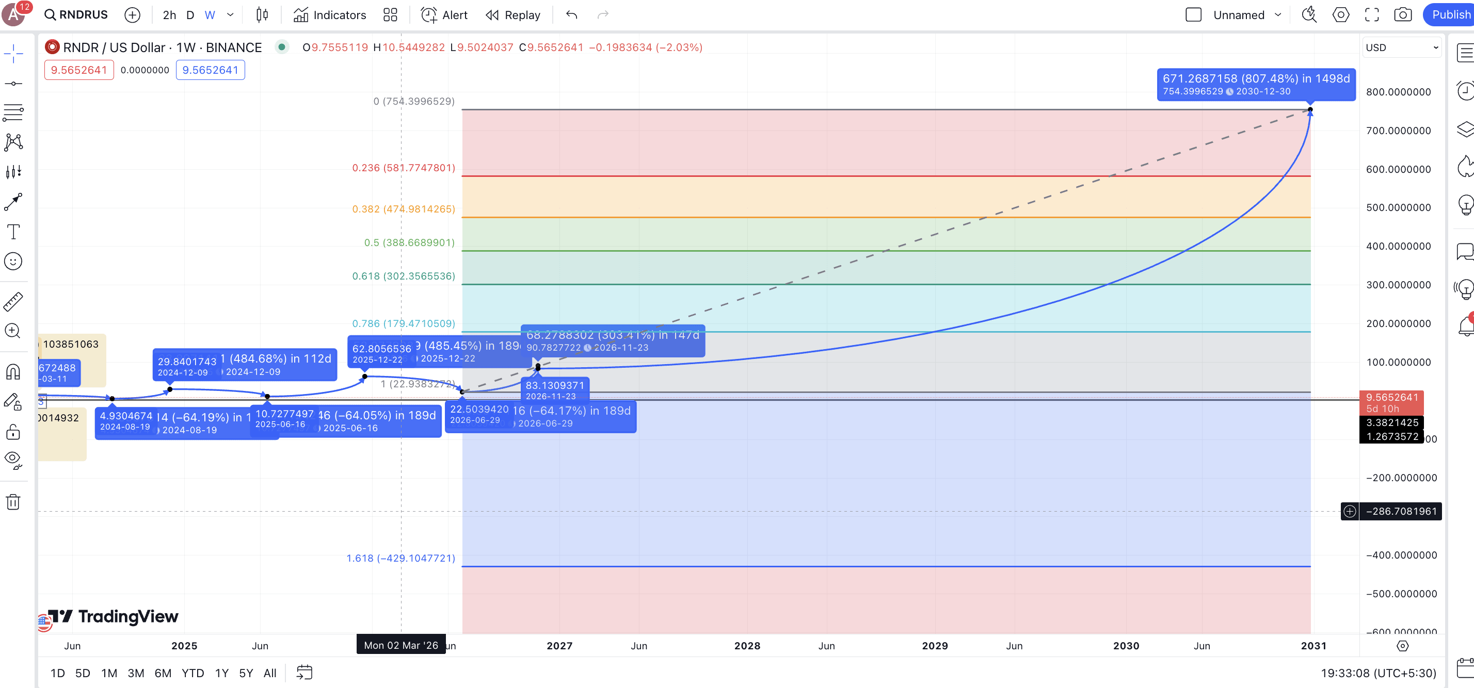1474x688 pixels.
Task: Click the Go to date calendar icon
Action: [x=304, y=673]
